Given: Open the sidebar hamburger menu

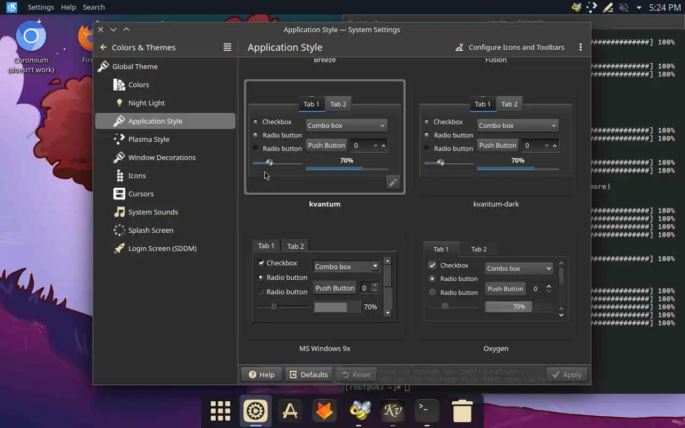Looking at the screenshot, I should click(227, 47).
